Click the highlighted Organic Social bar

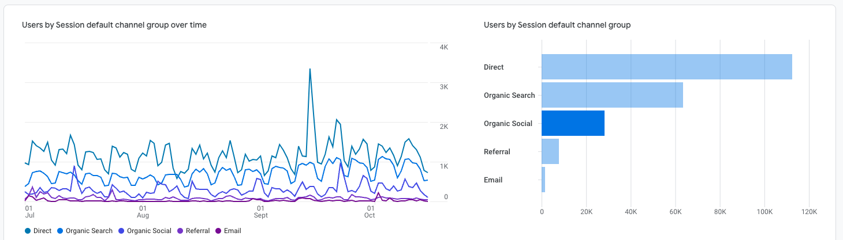(x=573, y=123)
